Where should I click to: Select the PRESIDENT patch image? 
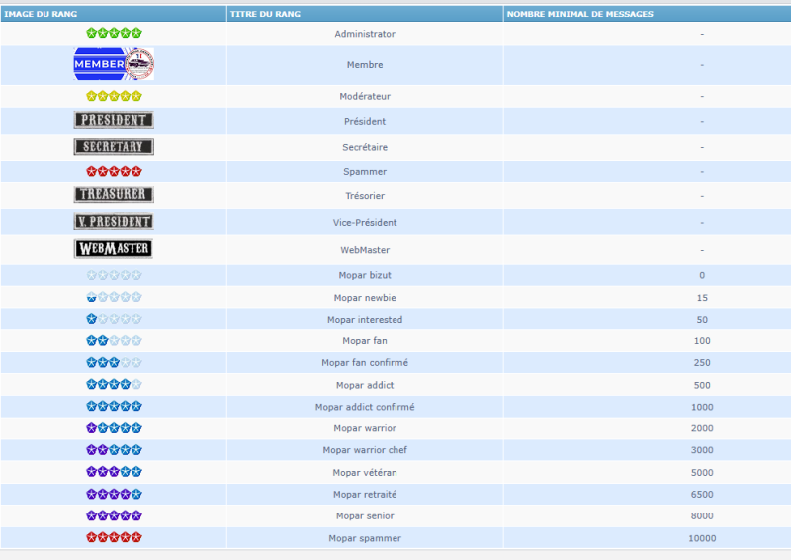point(114,120)
